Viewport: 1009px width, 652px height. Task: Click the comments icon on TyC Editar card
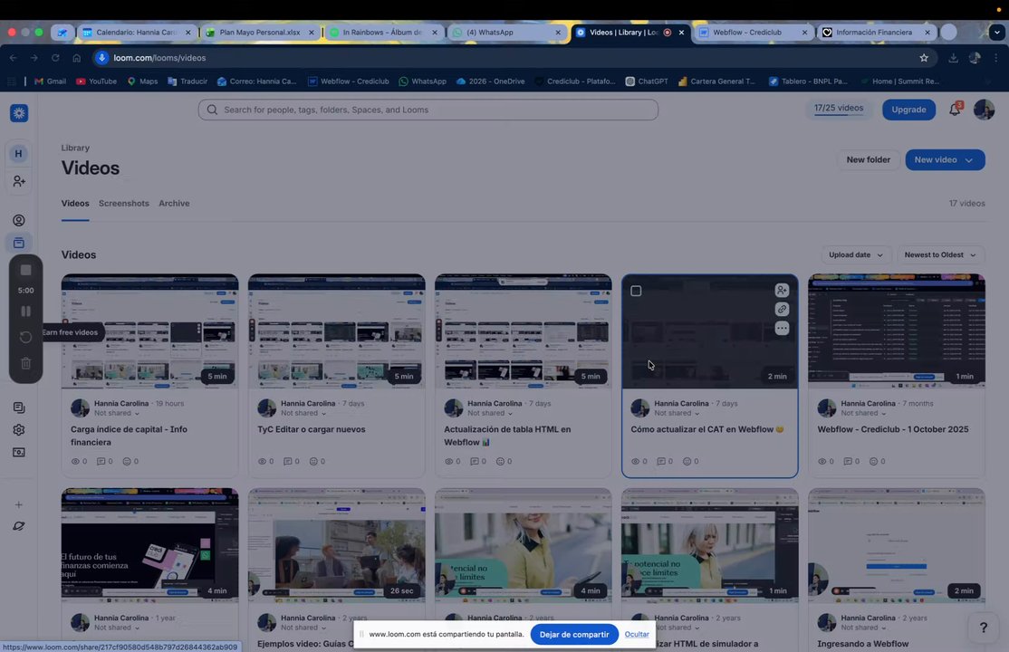288,462
